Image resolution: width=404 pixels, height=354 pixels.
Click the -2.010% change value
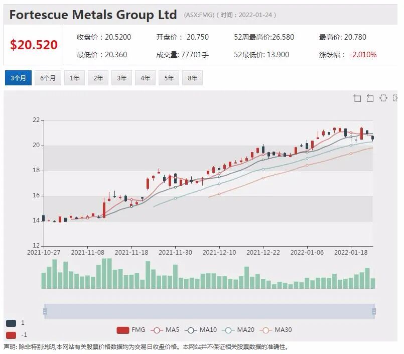tap(363, 55)
